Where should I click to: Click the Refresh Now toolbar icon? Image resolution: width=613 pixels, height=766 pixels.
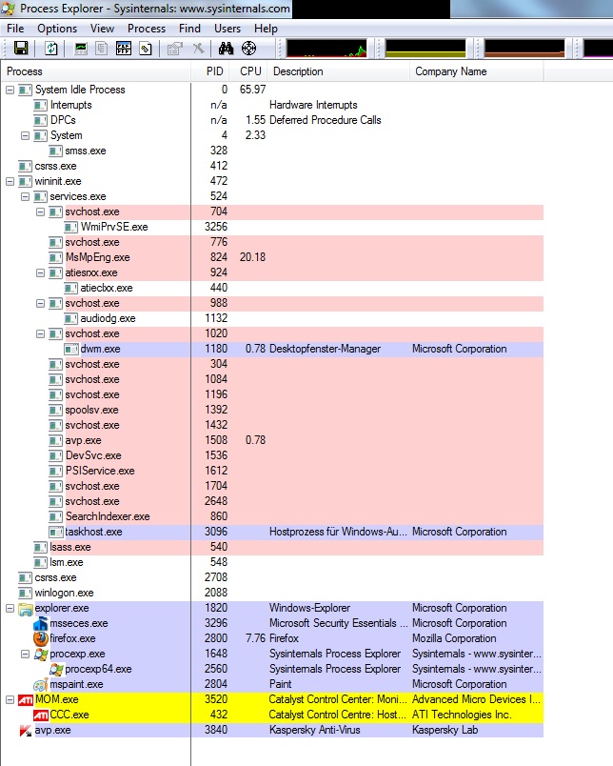[x=50, y=49]
